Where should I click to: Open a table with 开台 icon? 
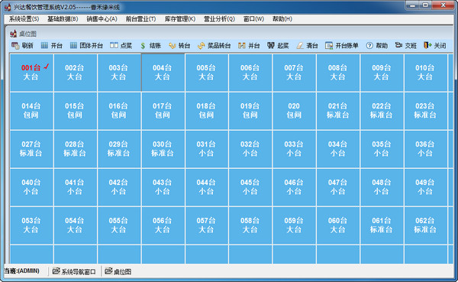point(44,45)
